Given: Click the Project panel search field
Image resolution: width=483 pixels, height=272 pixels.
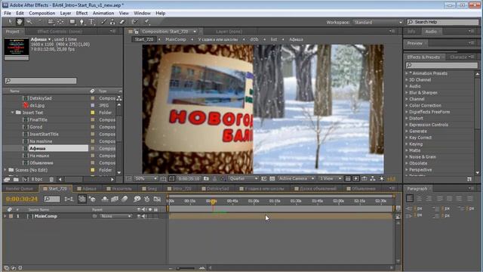Looking at the screenshot, I should 41,81.
